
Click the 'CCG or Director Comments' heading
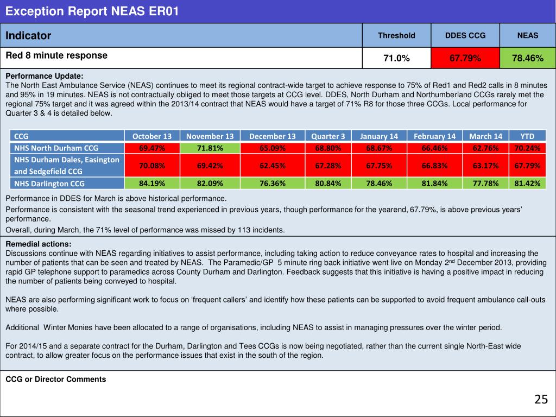(x=56, y=379)
